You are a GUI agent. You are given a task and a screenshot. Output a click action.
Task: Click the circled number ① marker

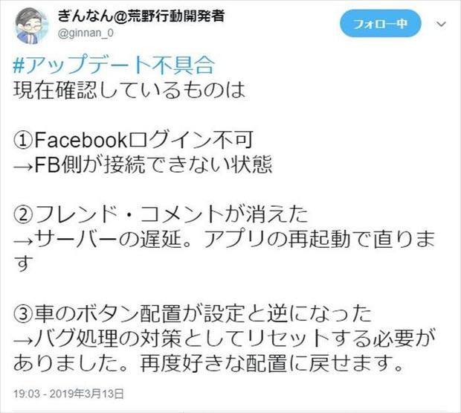(23, 140)
